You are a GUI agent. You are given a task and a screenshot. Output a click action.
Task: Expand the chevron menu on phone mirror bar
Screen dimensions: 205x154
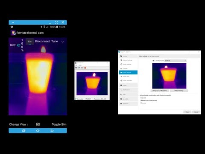coord(13,22)
